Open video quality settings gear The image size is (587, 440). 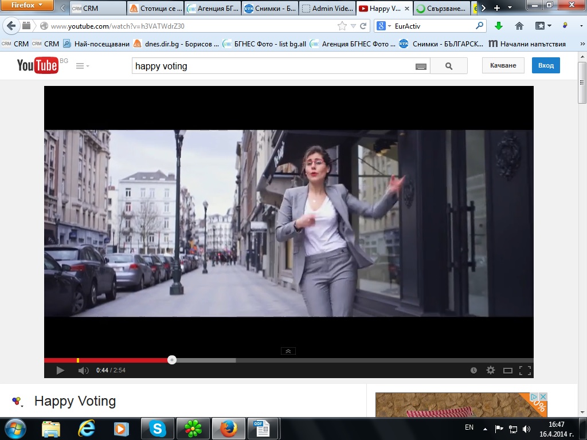click(x=491, y=371)
